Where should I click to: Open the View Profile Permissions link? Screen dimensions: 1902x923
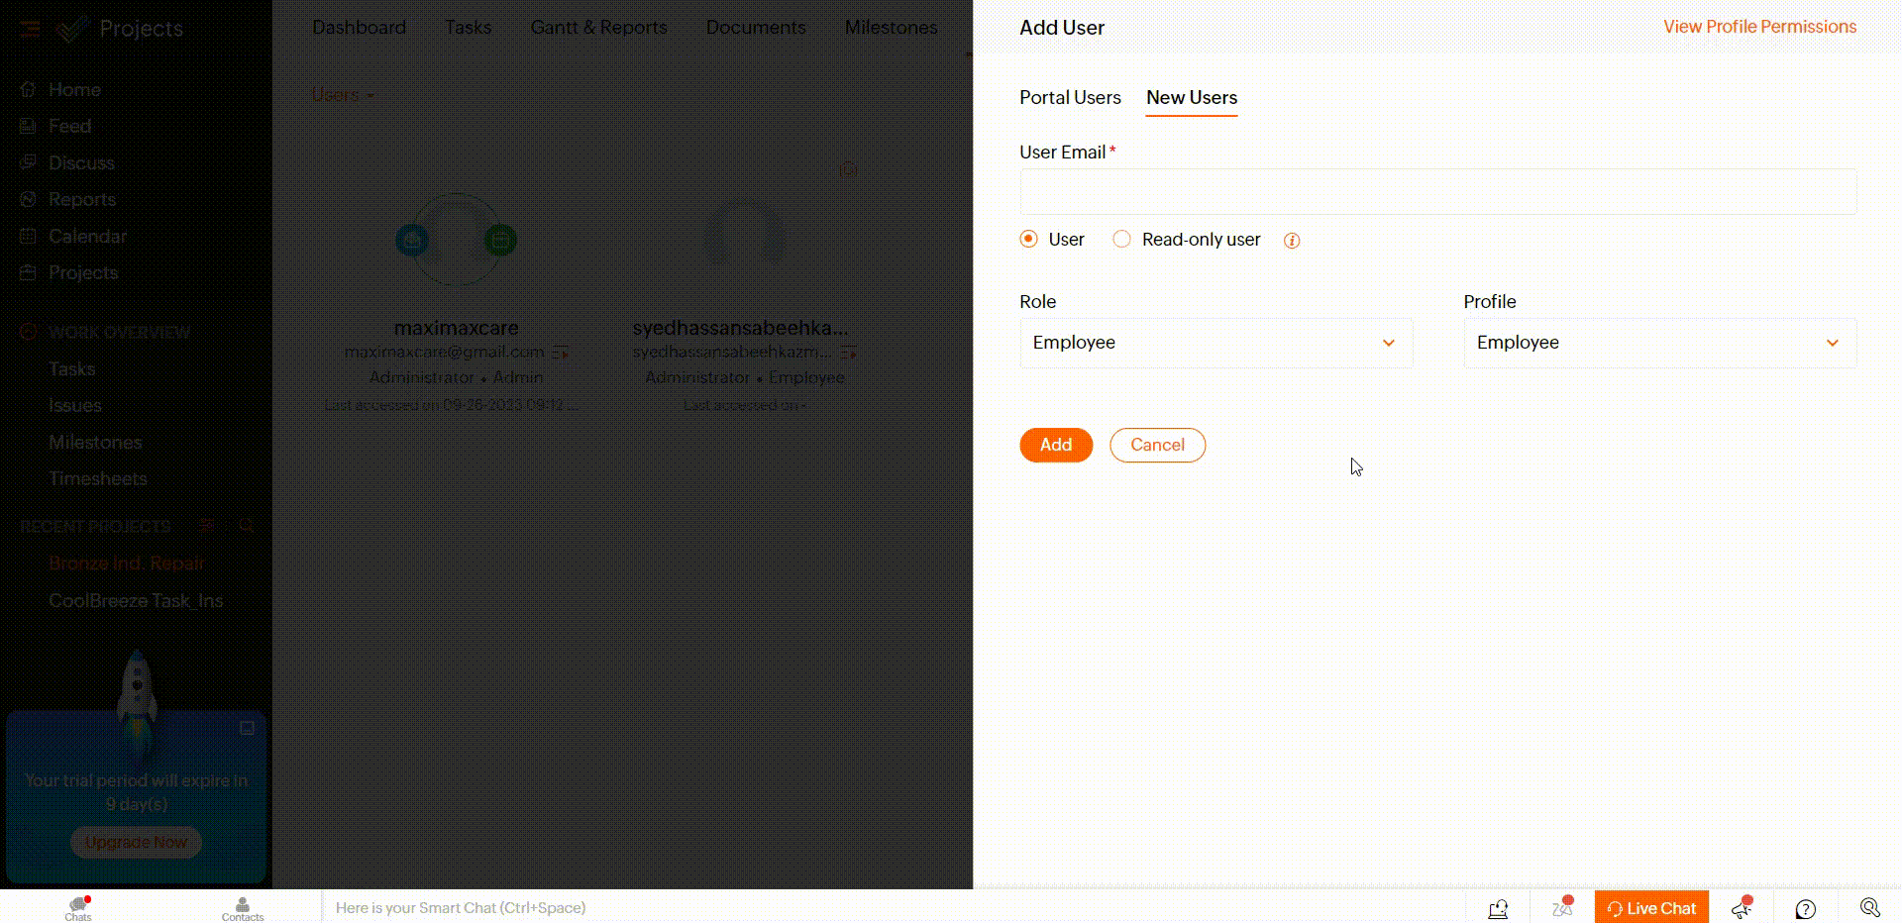[1759, 27]
